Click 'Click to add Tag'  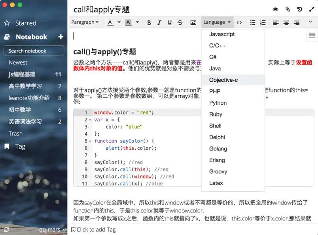click(93, 229)
